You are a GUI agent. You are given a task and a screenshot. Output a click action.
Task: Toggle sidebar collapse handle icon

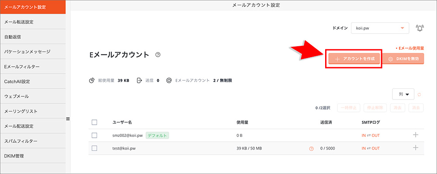tap(68, 119)
